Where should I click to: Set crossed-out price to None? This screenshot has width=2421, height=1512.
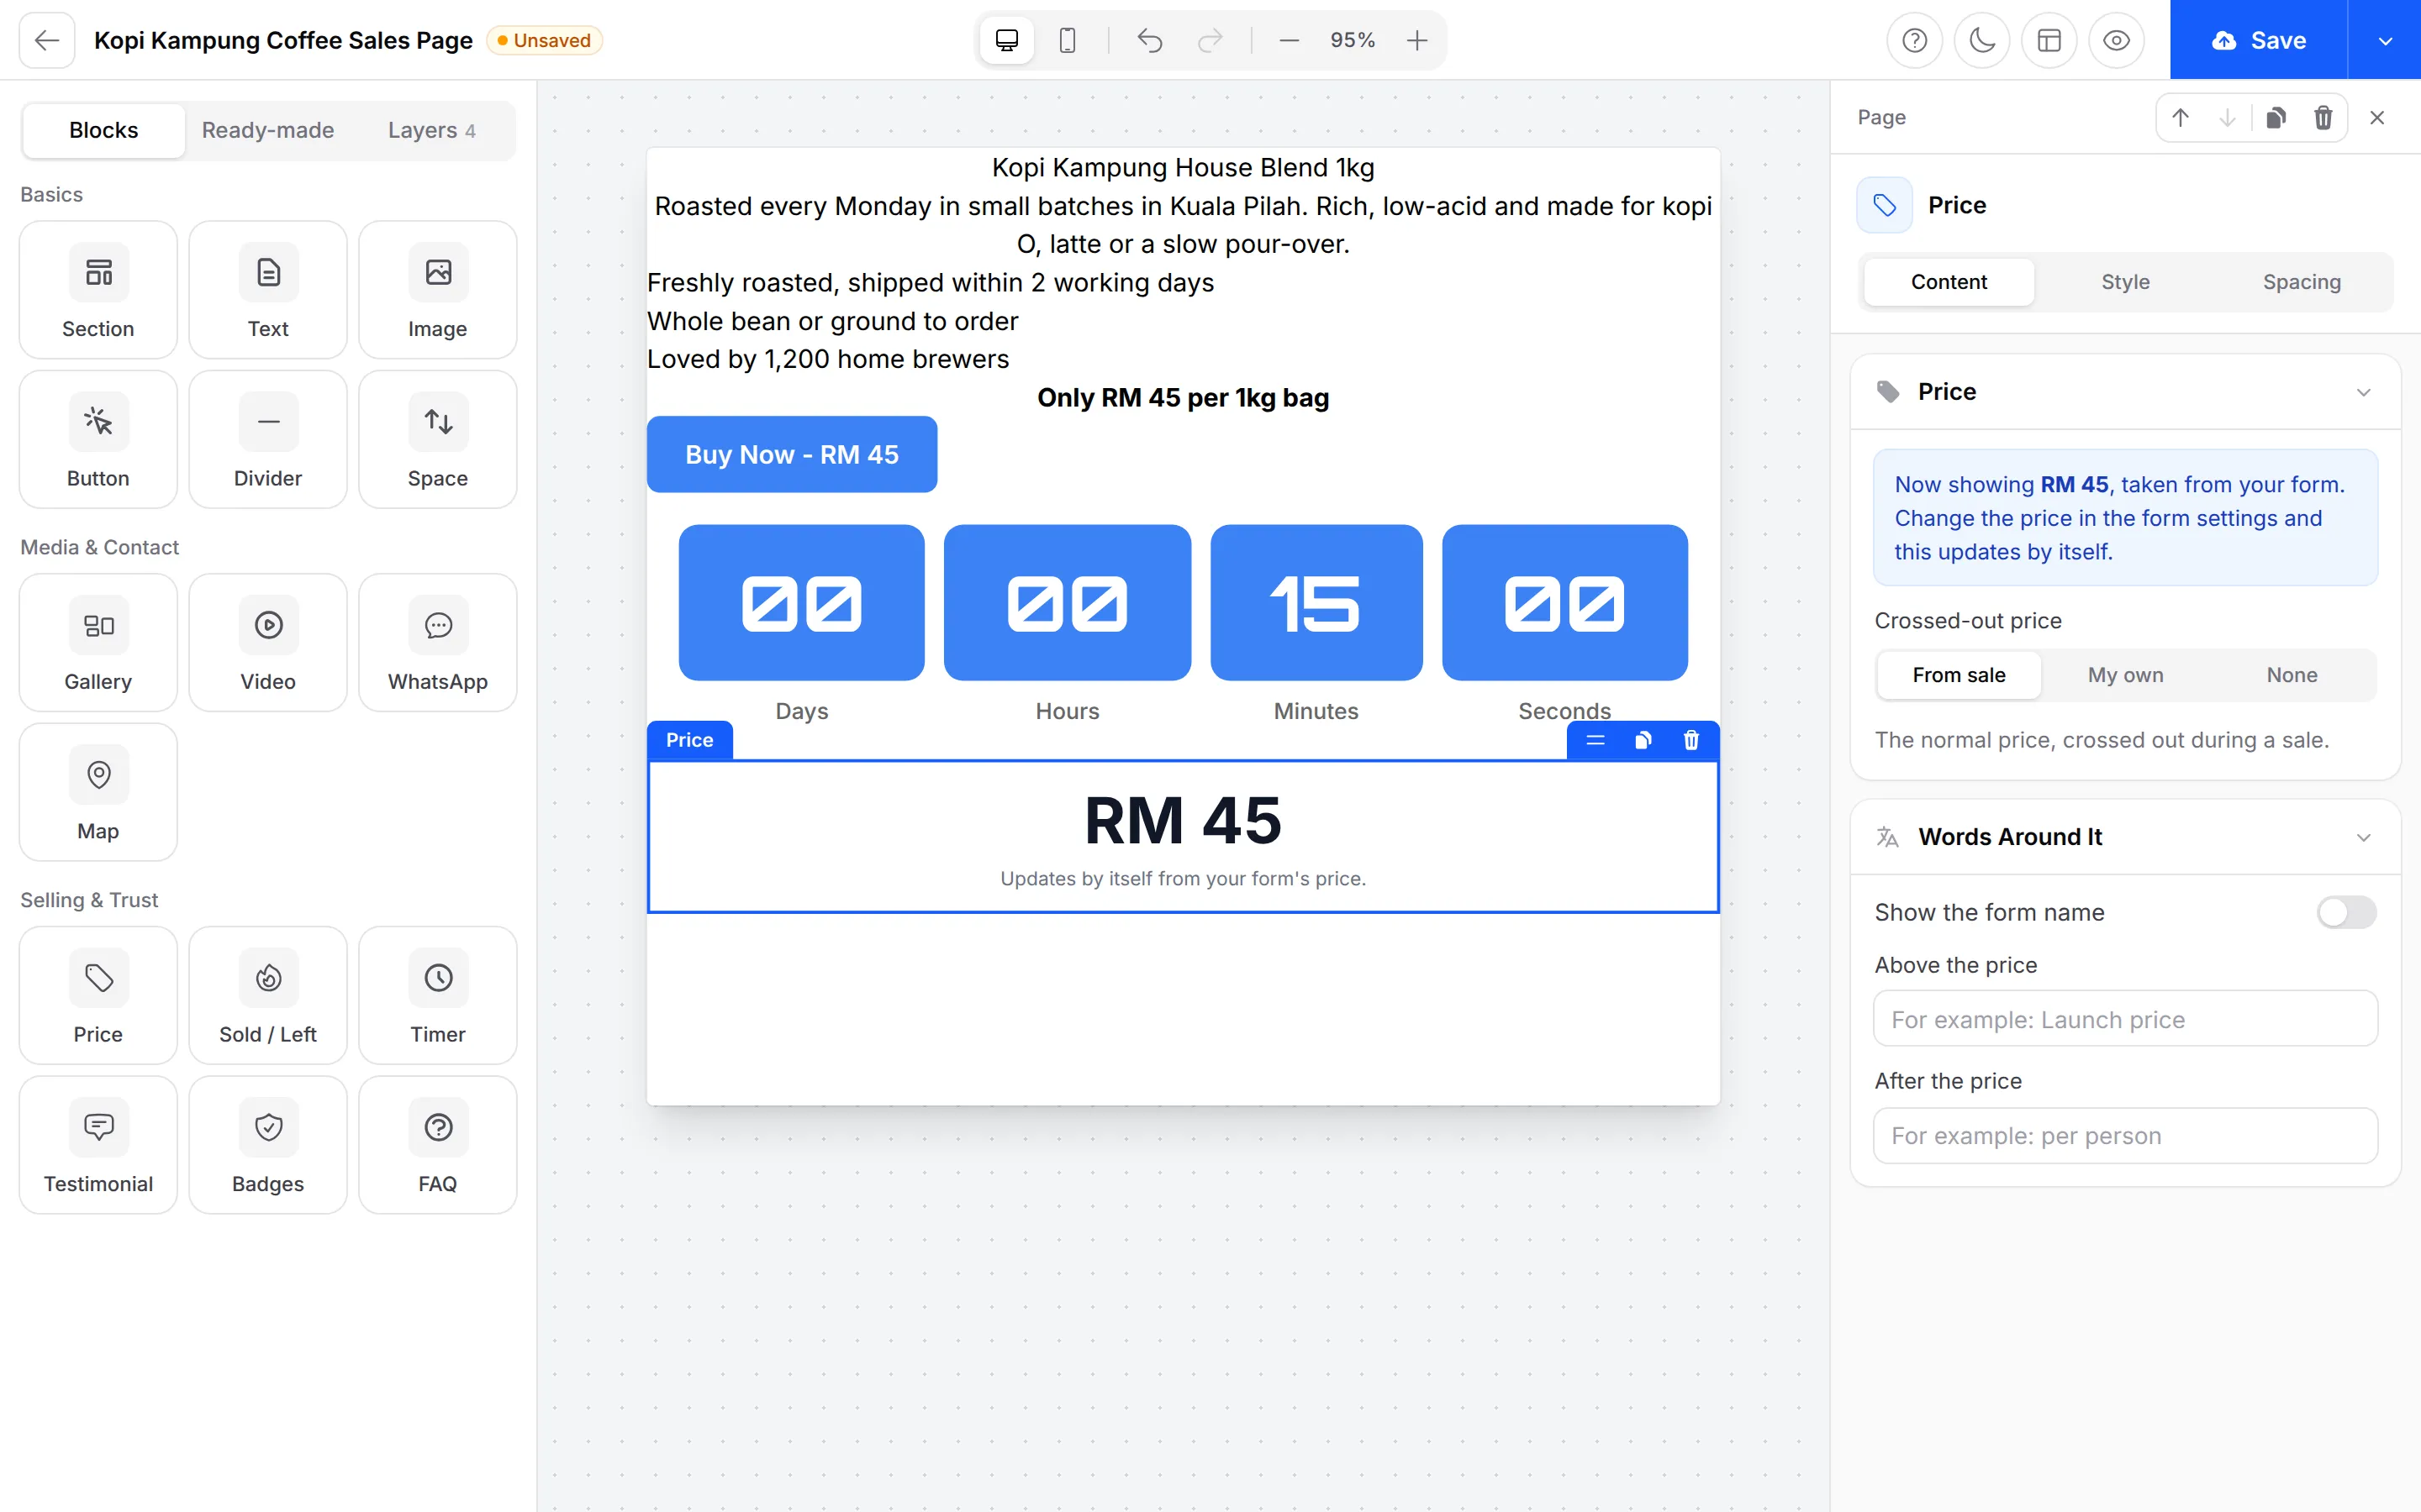[x=2291, y=675]
